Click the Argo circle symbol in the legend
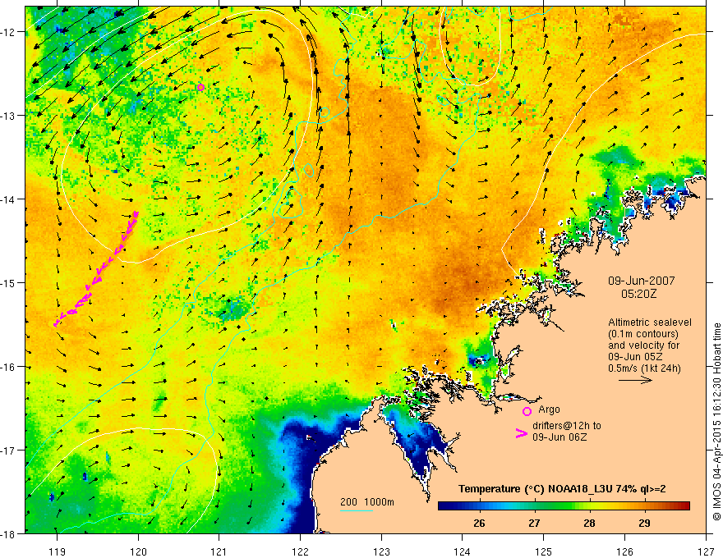723x558 pixels. click(527, 411)
